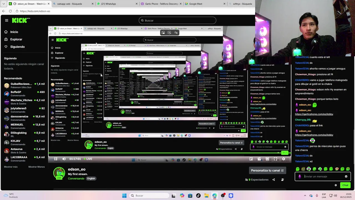Toggle theater mode in the player
This screenshot has height=200, width=355.
267,159
